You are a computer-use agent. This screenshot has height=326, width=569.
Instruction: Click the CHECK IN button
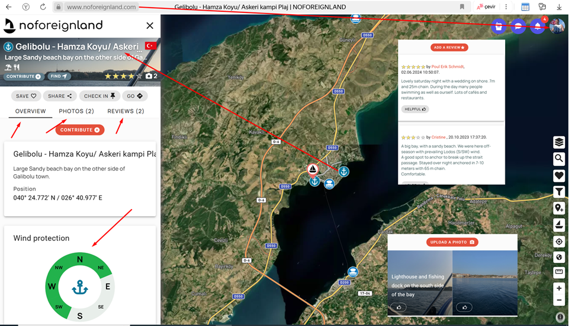pos(99,96)
